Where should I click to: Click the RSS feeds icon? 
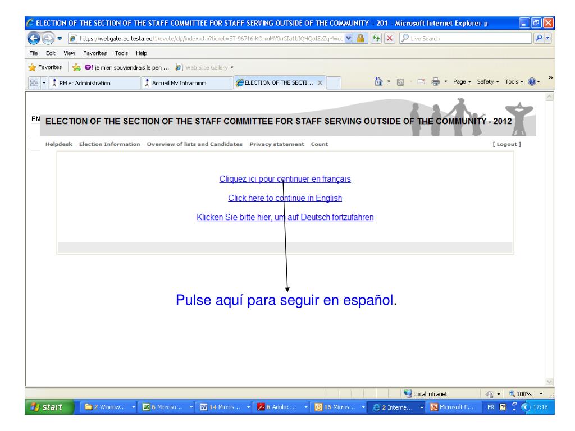400,82
